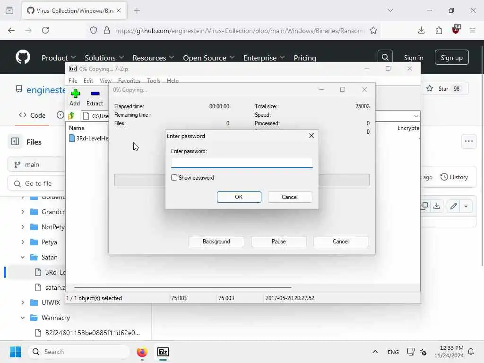
Task: Open the satan.z file in tree
Action: pos(50,287)
